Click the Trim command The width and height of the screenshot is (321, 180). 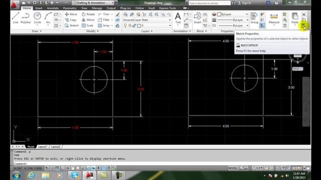click(x=104, y=14)
